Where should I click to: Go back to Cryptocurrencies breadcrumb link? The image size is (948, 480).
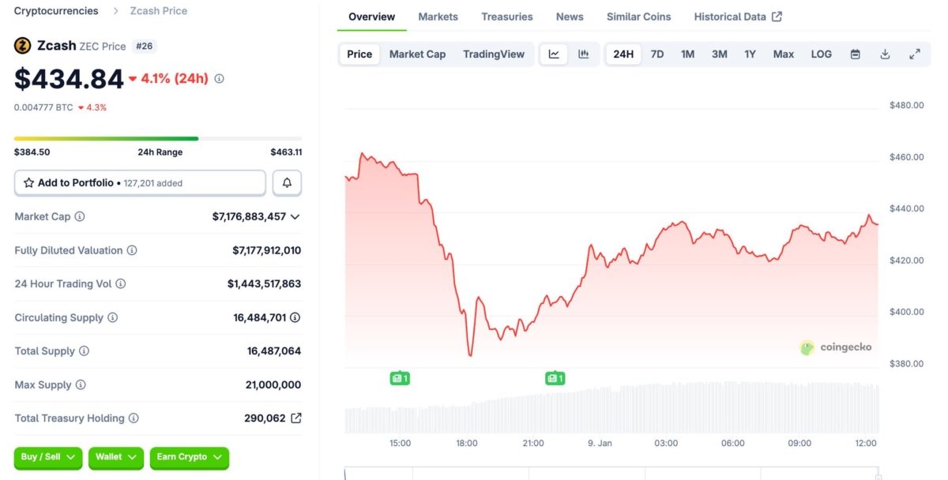pos(56,10)
